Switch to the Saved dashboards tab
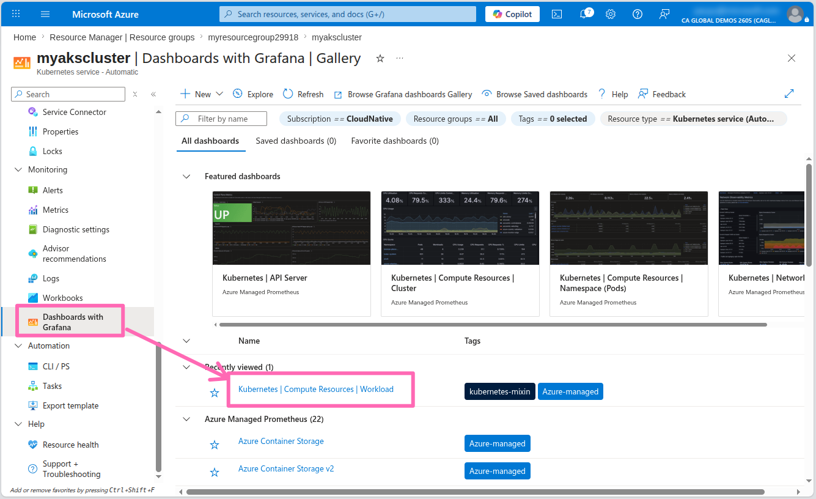This screenshot has width=816, height=499. (x=296, y=141)
